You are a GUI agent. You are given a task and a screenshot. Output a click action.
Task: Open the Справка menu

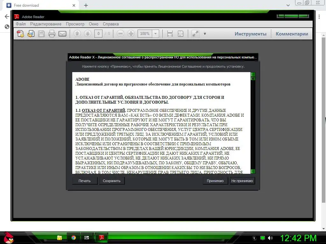pos(110,24)
